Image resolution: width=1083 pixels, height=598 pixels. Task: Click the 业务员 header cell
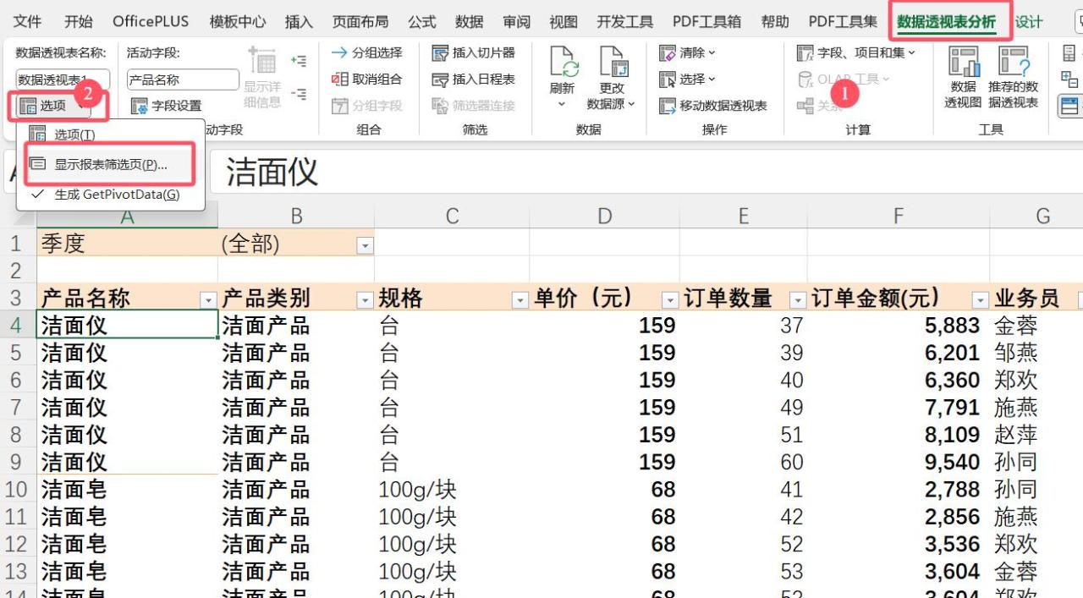click(x=1036, y=299)
